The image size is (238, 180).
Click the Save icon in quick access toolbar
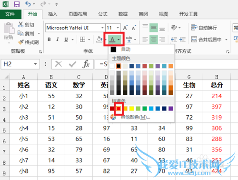17,4
